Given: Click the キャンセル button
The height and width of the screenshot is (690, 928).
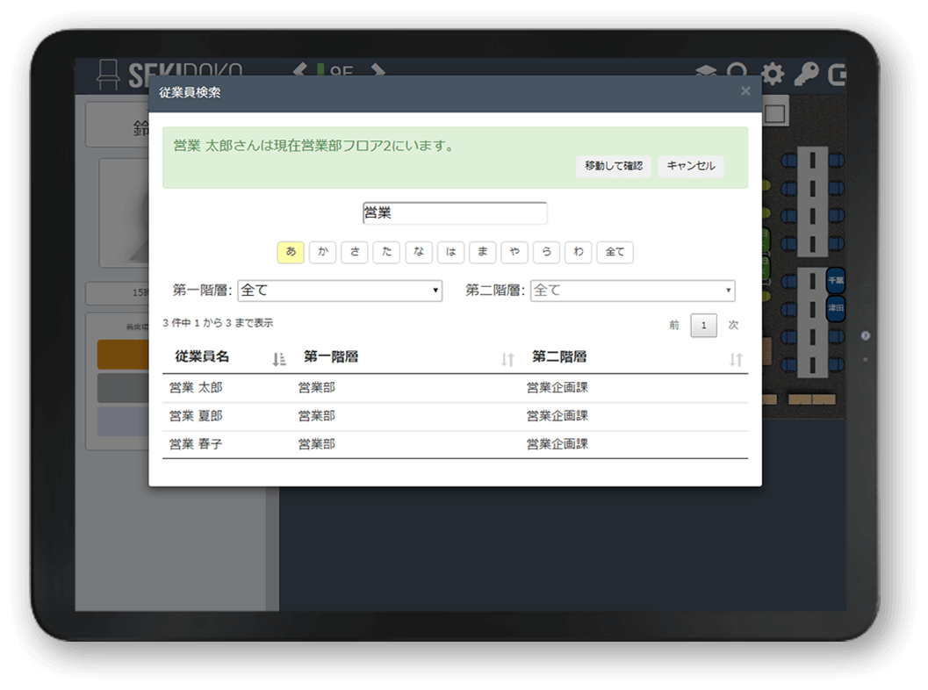Looking at the screenshot, I should [x=690, y=167].
